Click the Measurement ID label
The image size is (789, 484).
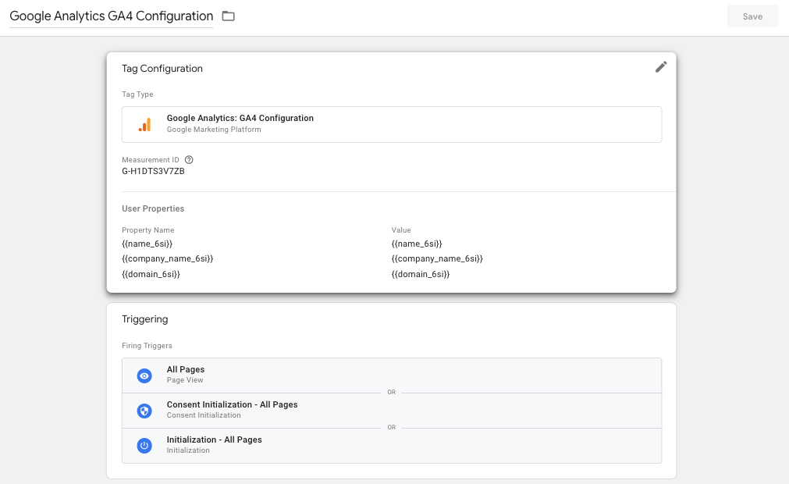tap(151, 160)
